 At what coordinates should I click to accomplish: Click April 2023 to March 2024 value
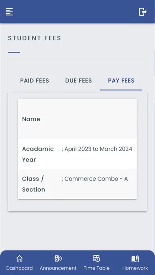(97, 149)
